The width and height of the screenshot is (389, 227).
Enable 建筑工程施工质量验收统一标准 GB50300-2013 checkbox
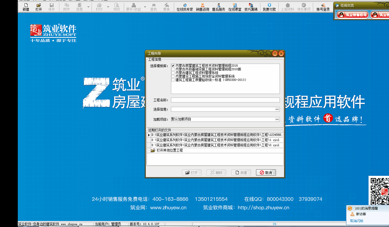tap(173, 80)
